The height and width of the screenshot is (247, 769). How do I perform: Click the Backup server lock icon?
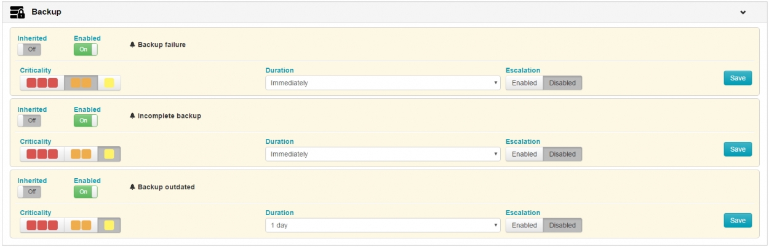(17, 12)
